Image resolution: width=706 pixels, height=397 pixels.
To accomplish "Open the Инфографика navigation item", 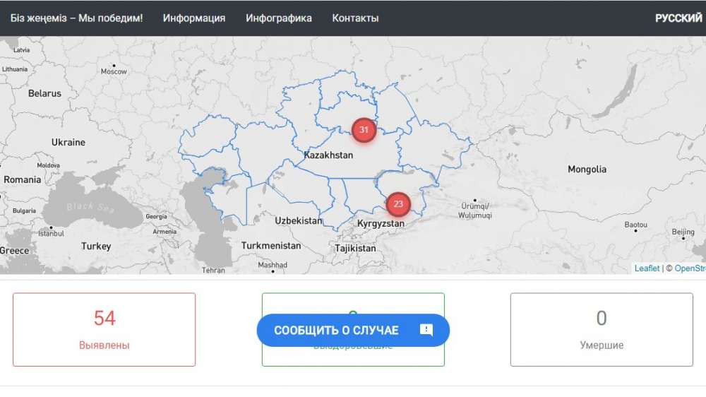I will [279, 18].
